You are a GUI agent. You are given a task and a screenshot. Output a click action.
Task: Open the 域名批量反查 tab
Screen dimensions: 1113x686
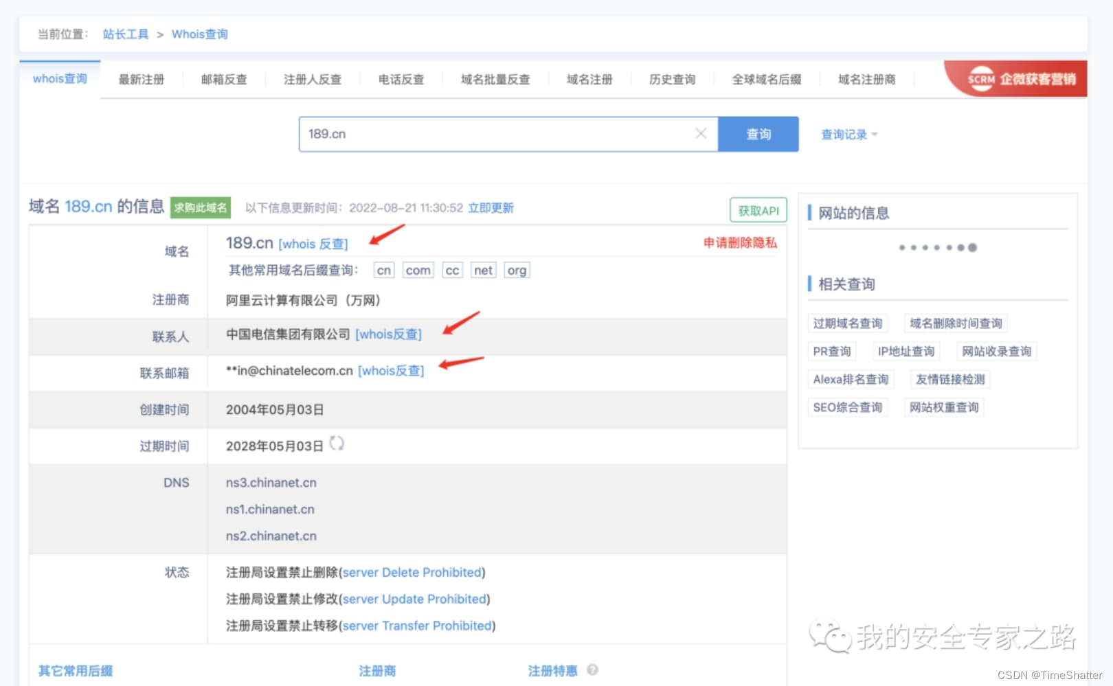[x=495, y=80]
